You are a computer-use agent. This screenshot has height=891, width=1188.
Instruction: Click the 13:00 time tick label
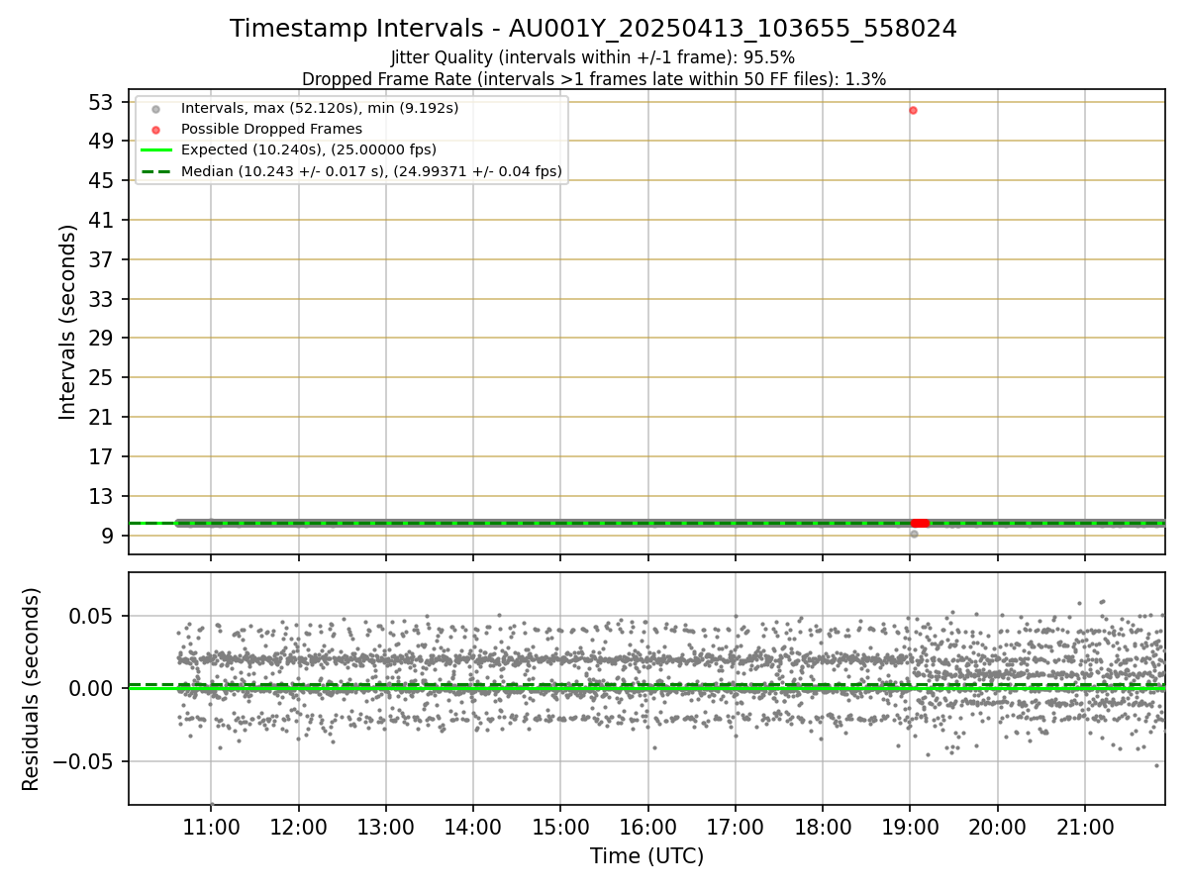(x=385, y=827)
